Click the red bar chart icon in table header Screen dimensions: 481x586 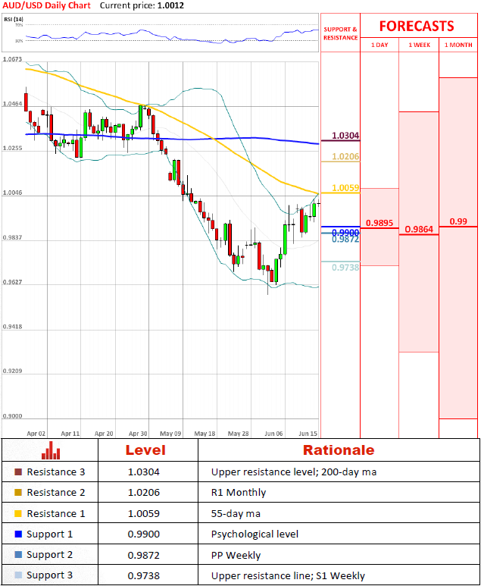(51, 450)
